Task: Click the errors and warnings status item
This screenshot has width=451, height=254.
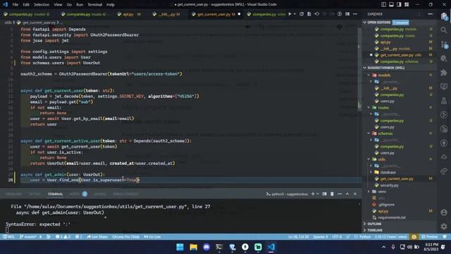Action: point(63,237)
